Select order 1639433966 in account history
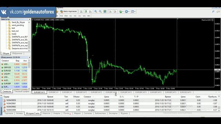The width and height of the screenshot is (221, 124). pos(110,110)
